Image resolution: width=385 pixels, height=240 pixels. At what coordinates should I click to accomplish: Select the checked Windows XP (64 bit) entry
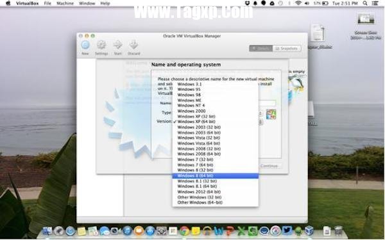[x=216, y=122]
